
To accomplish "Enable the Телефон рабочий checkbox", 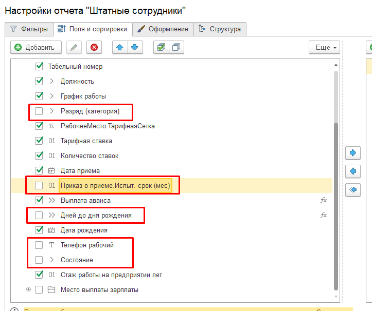I will point(39,245).
